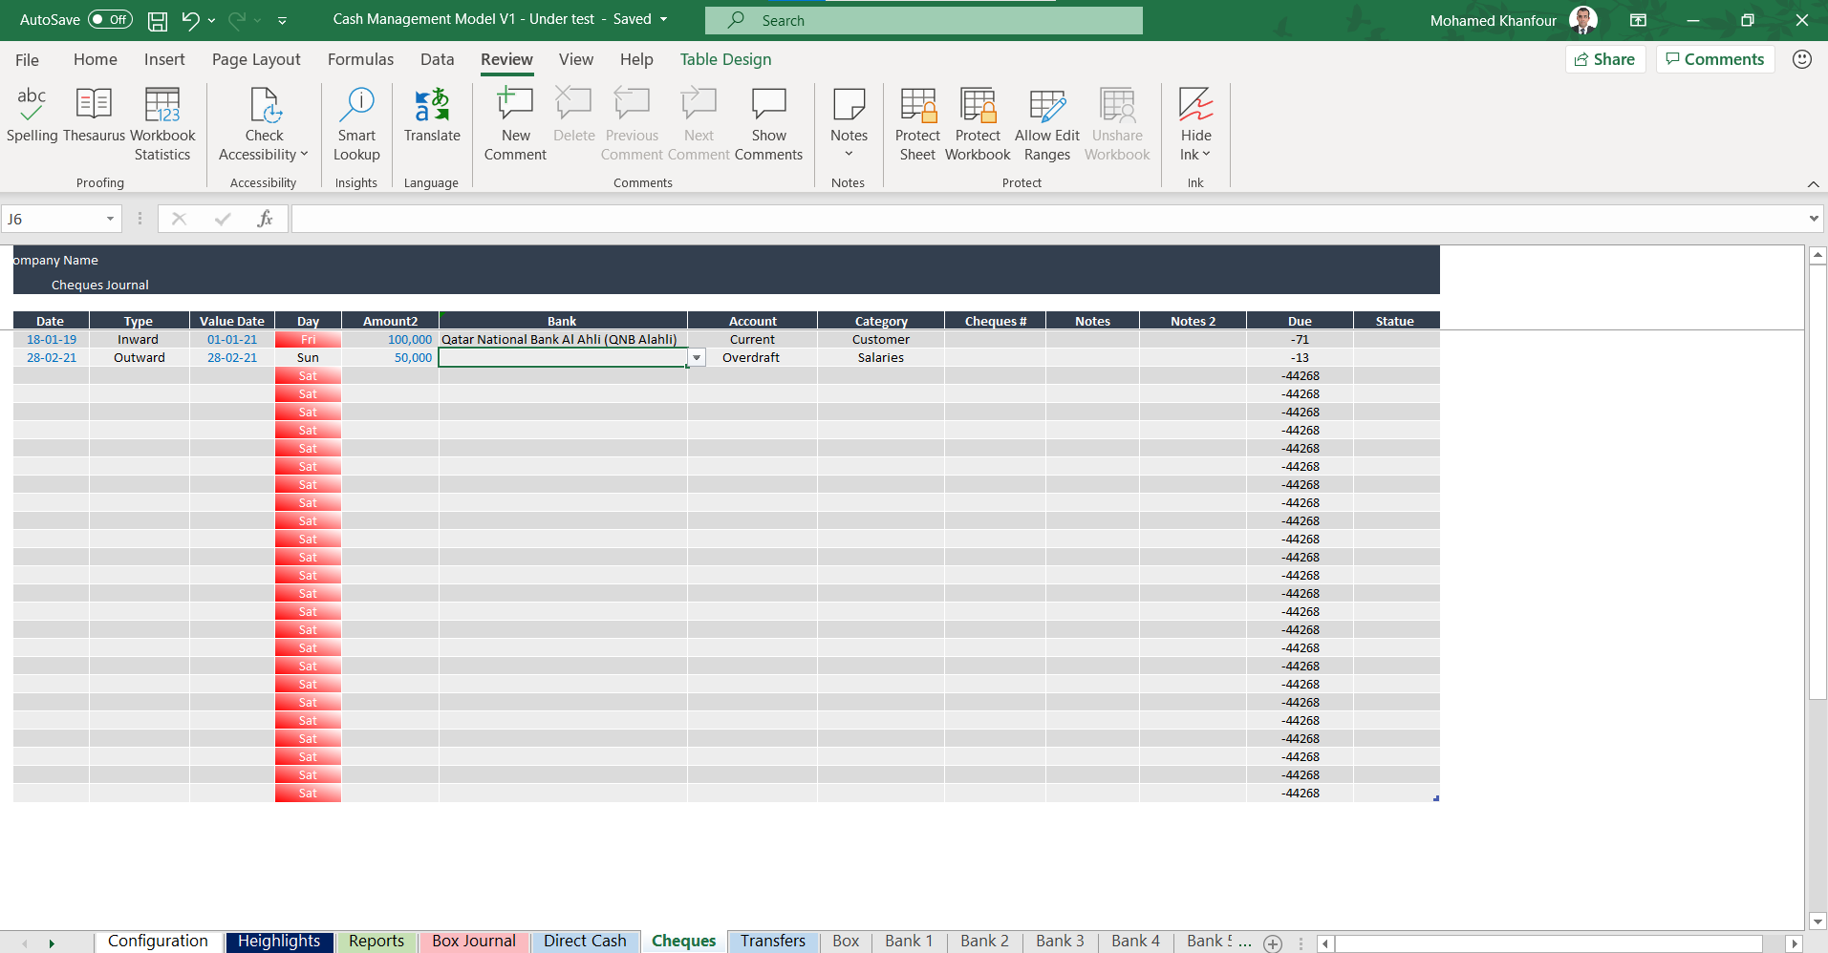Viewport: 1828px width, 953px height.
Task: Go to the Previous Comment
Action: point(632,124)
